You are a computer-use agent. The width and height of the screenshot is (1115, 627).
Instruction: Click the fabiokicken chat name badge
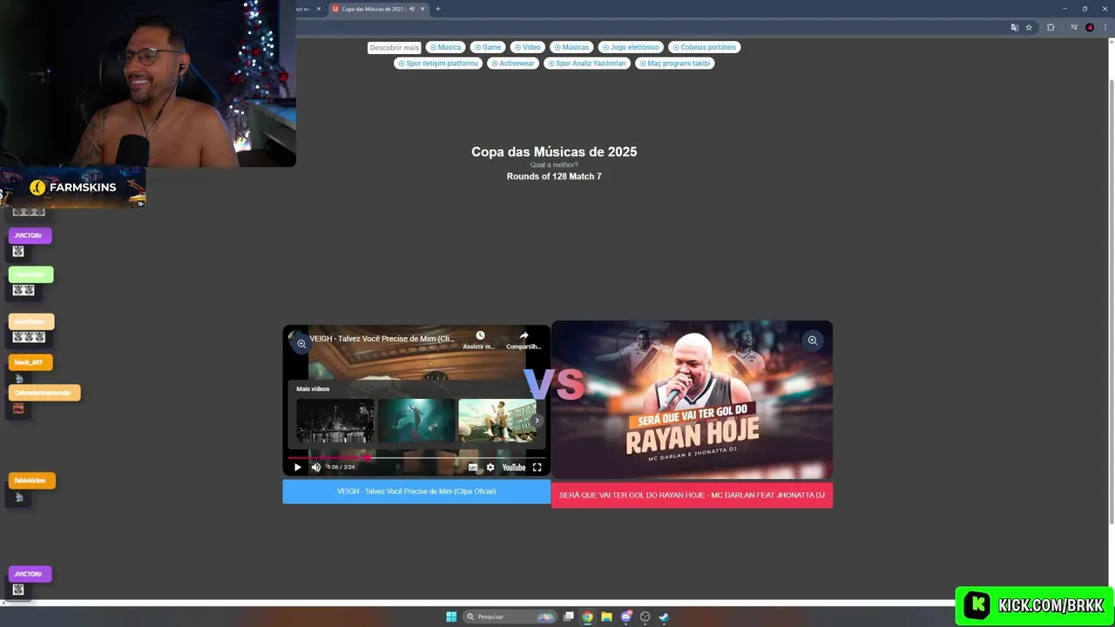31,481
